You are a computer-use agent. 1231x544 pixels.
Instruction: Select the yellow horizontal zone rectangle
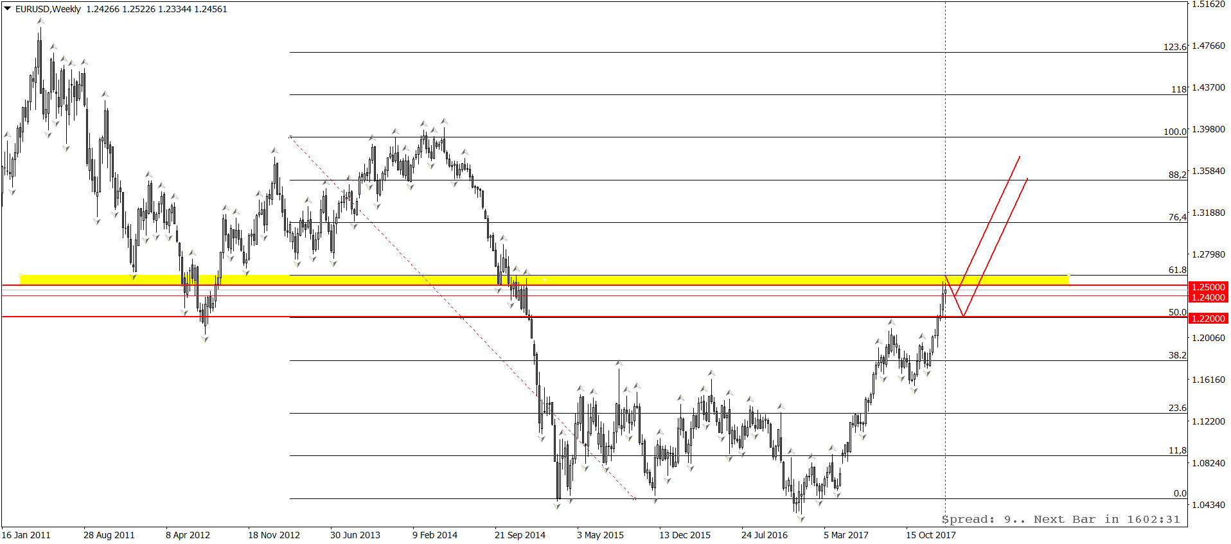pos(544,280)
